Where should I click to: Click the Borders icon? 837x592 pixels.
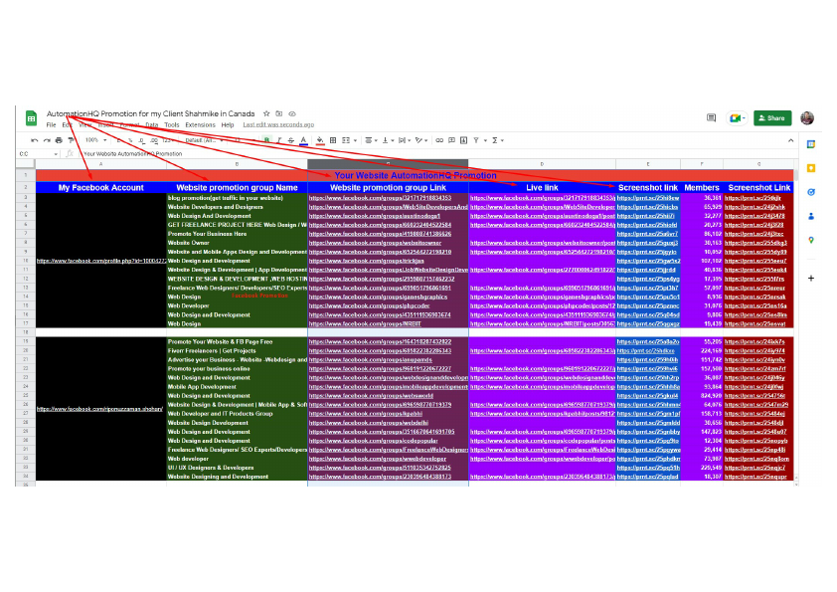tap(333, 140)
